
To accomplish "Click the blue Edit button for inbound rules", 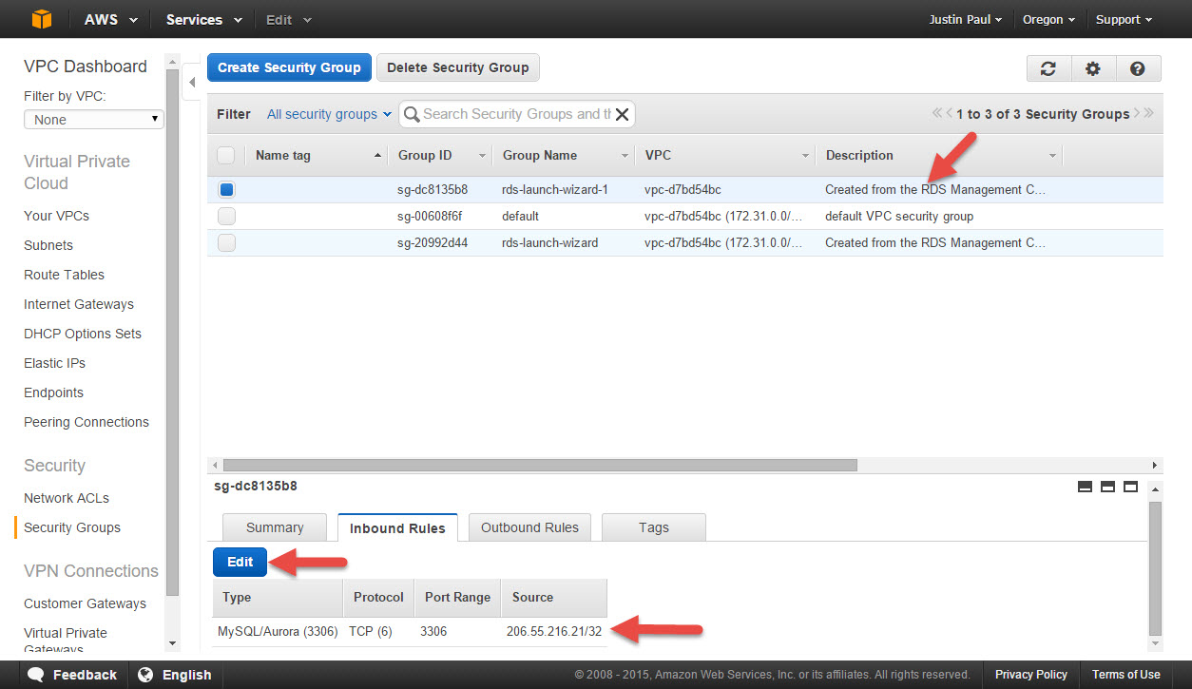I will [x=240, y=562].
